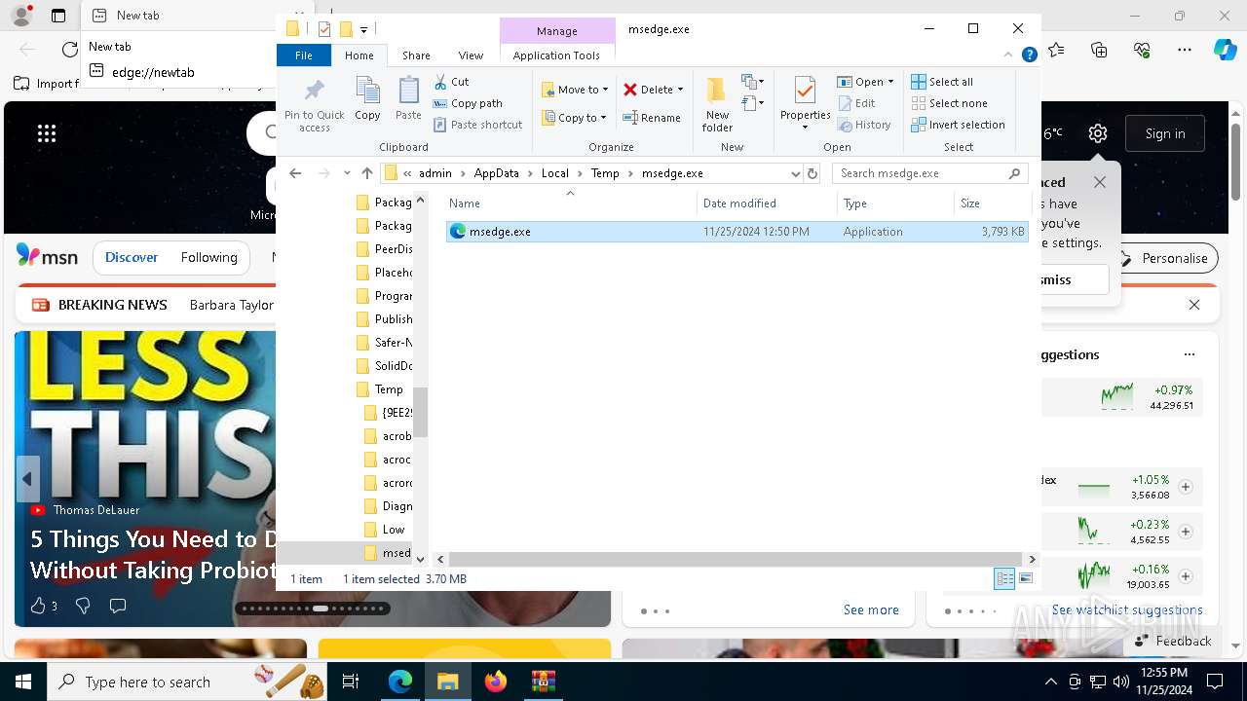
Task: Click the Edit ribbon button
Action: [x=856, y=103]
